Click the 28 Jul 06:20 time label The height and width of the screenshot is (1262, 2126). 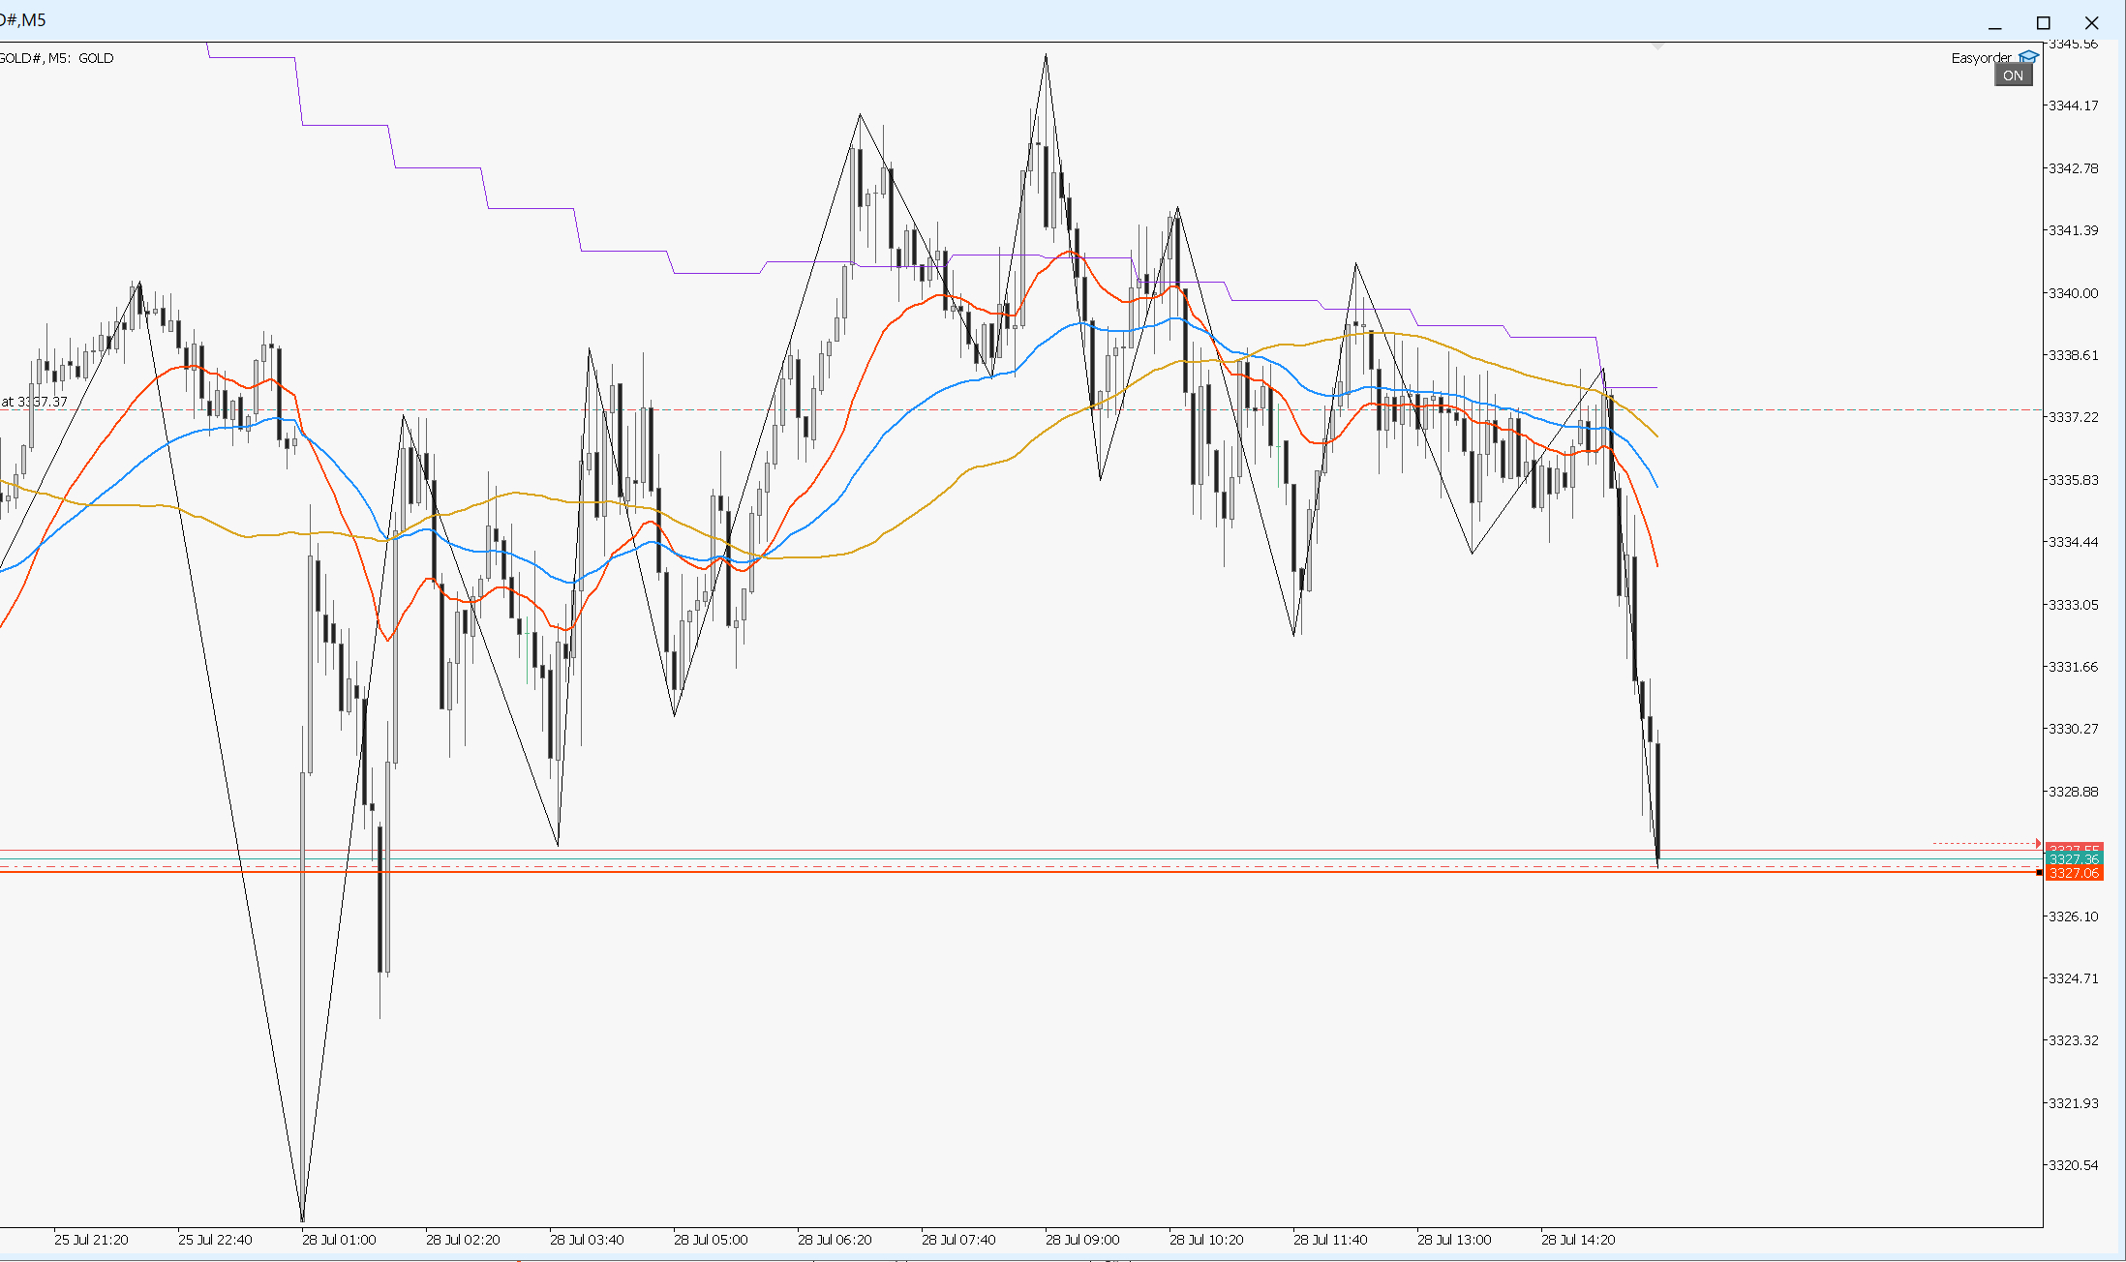click(x=835, y=1240)
